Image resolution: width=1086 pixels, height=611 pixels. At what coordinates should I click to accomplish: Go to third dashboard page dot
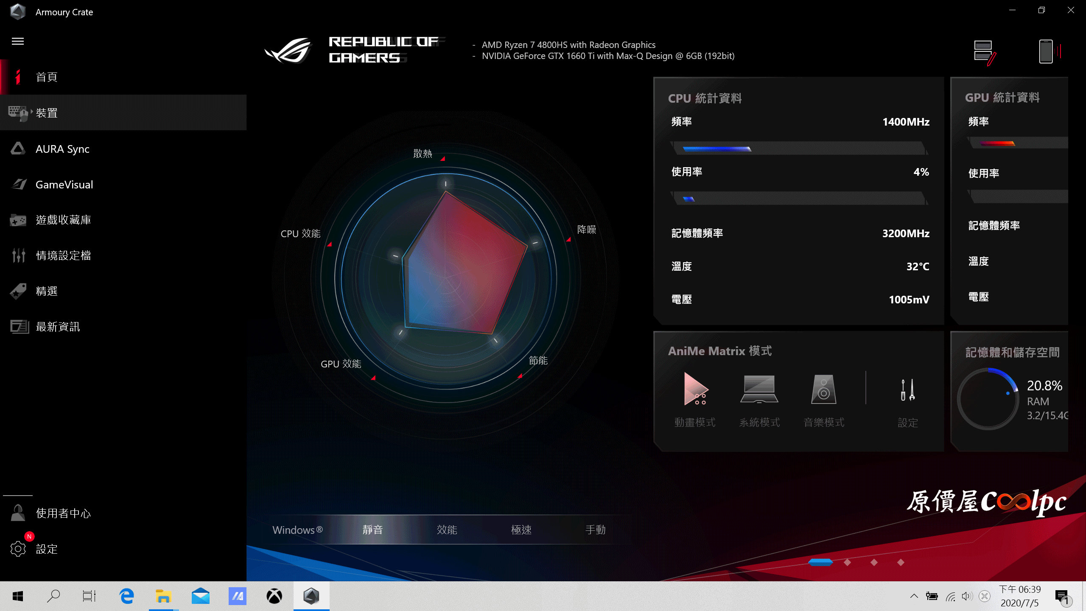coord(874,562)
